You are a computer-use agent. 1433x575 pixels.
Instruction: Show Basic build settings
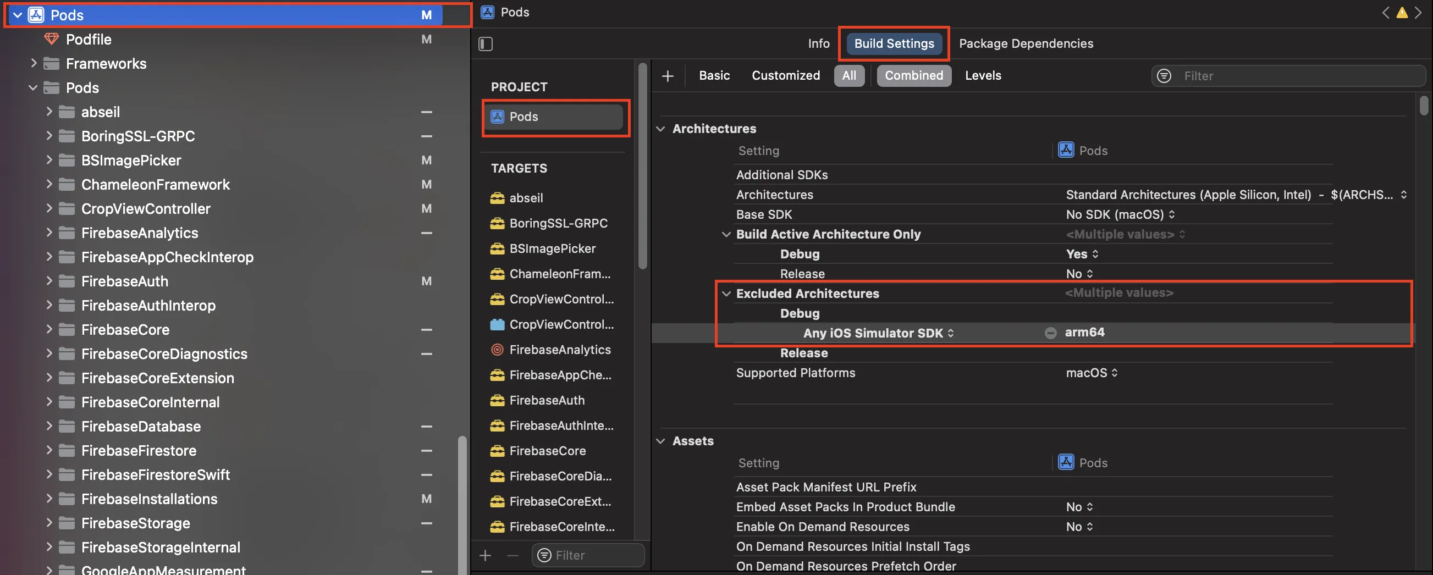pyautogui.click(x=714, y=76)
